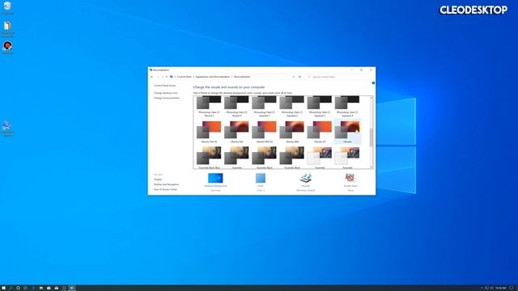
Task: Select the highlighted Ubuntu theme
Action: pos(347,132)
